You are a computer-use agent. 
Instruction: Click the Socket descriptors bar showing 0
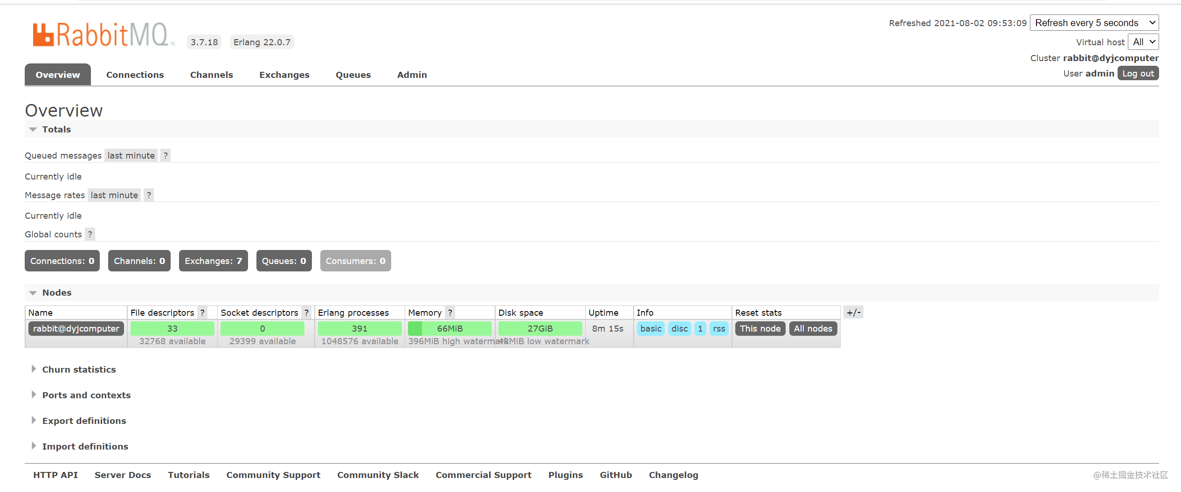tap(262, 328)
